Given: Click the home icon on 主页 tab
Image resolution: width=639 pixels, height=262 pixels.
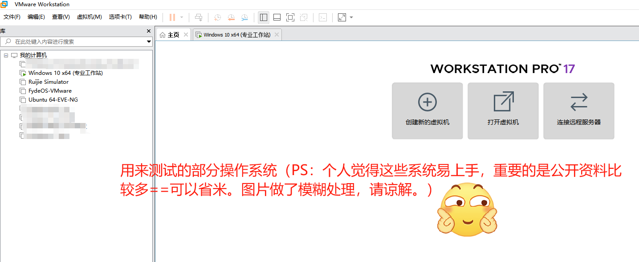Looking at the screenshot, I should (163, 35).
